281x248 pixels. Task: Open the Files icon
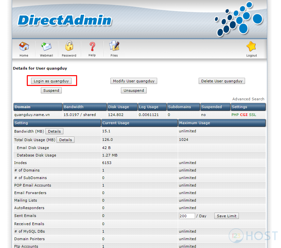pyautogui.click(x=114, y=46)
